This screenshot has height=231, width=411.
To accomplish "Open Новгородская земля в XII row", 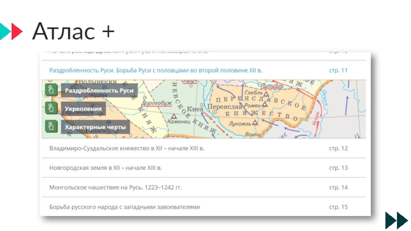I will pyautogui.click(x=203, y=168).
